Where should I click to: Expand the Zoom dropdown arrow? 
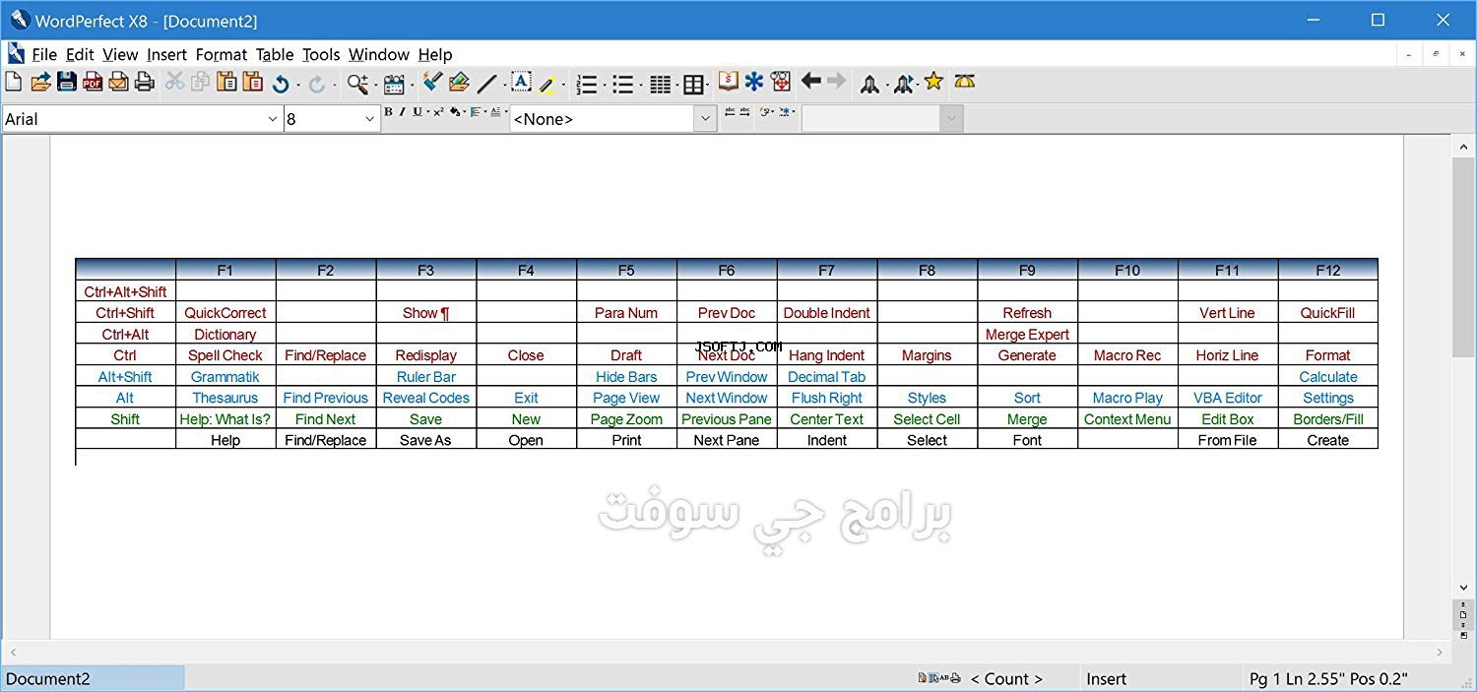(374, 86)
